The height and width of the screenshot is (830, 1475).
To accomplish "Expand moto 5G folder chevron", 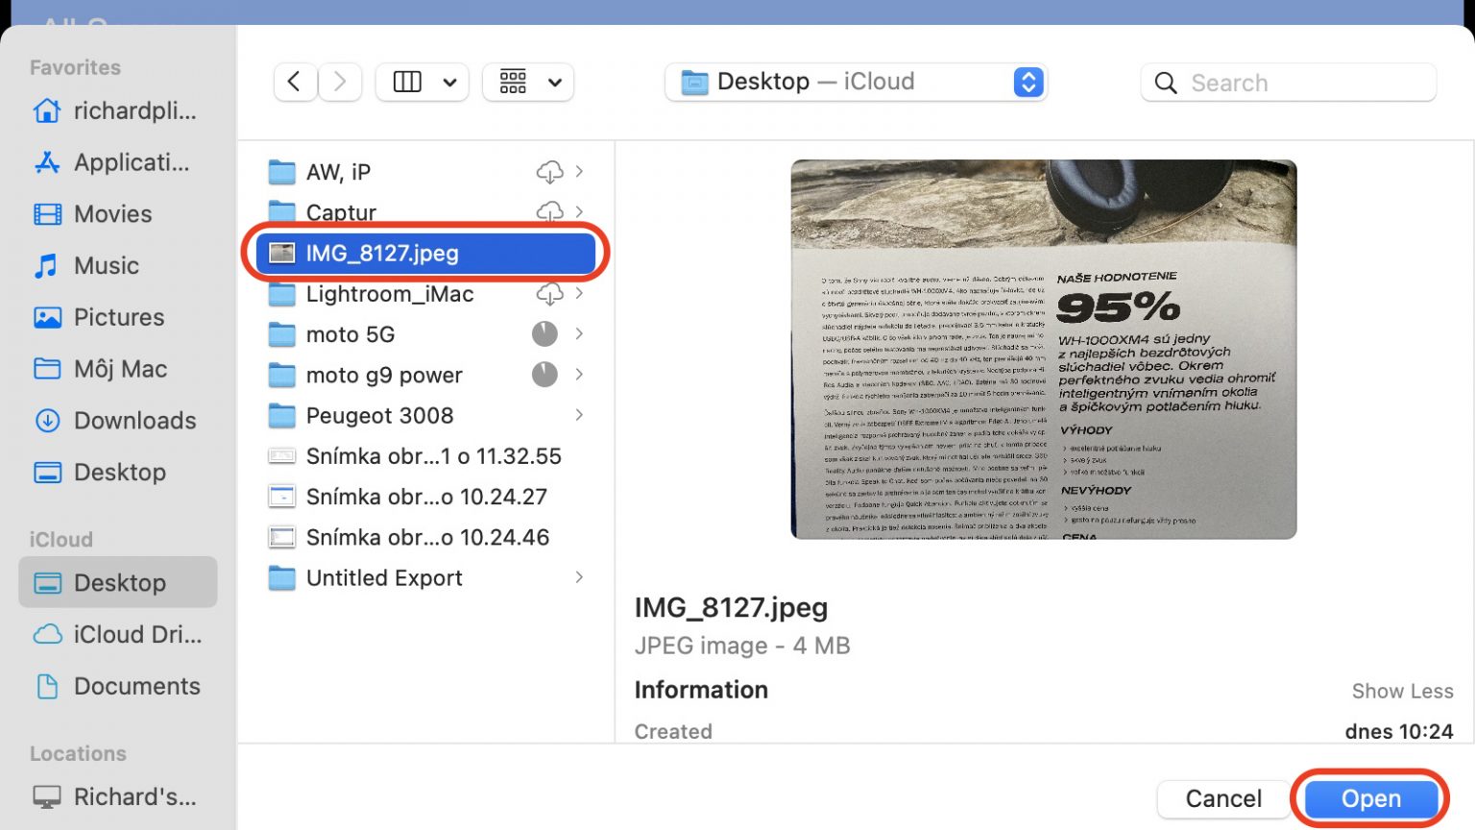I will coord(579,333).
